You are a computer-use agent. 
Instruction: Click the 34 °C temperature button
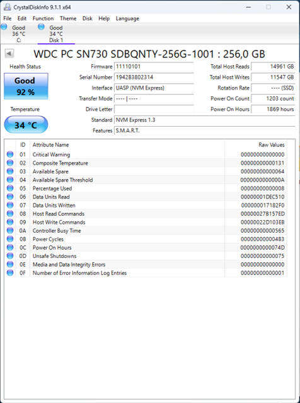coord(26,125)
